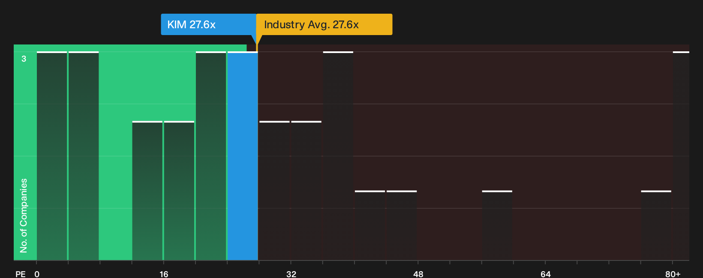Select the blue KIM histogram bar
Screen dimensions: 703x278
pos(243,156)
